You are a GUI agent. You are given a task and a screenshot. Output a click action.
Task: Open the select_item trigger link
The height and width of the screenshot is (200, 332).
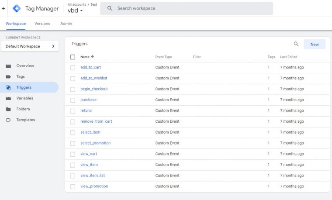pyautogui.click(x=90, y=132)
